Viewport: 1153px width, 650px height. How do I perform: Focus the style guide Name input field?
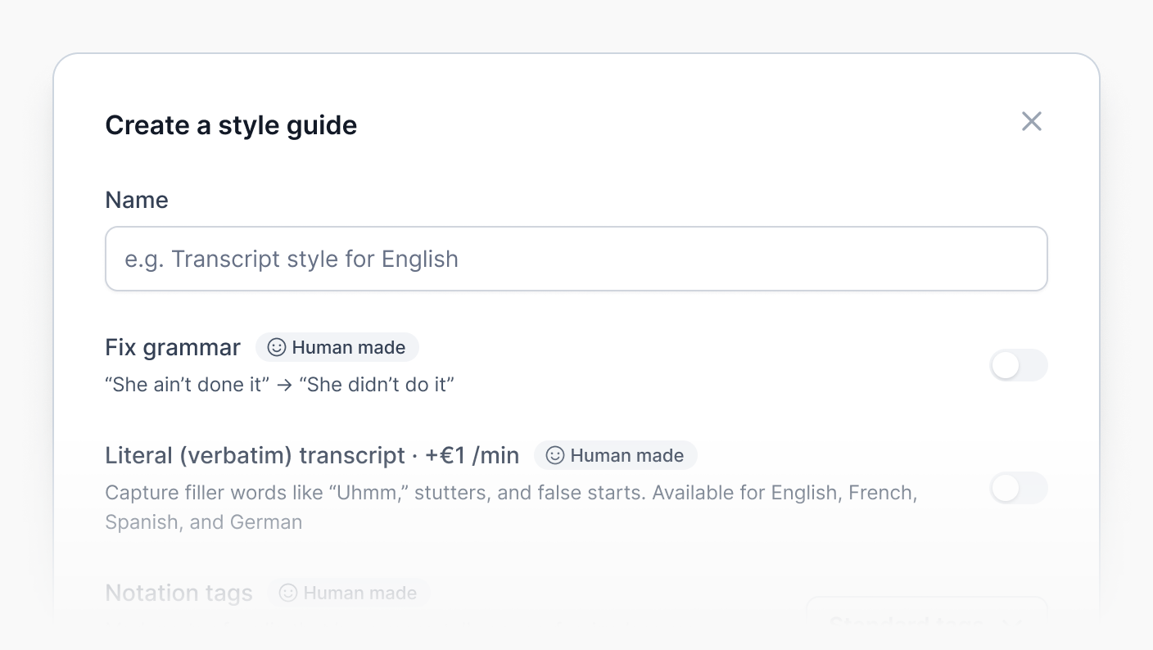click(576, 259)
